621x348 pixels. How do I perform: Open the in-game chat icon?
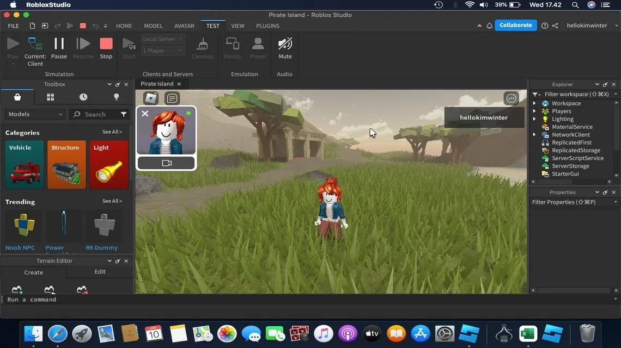[x=172, y=98]
